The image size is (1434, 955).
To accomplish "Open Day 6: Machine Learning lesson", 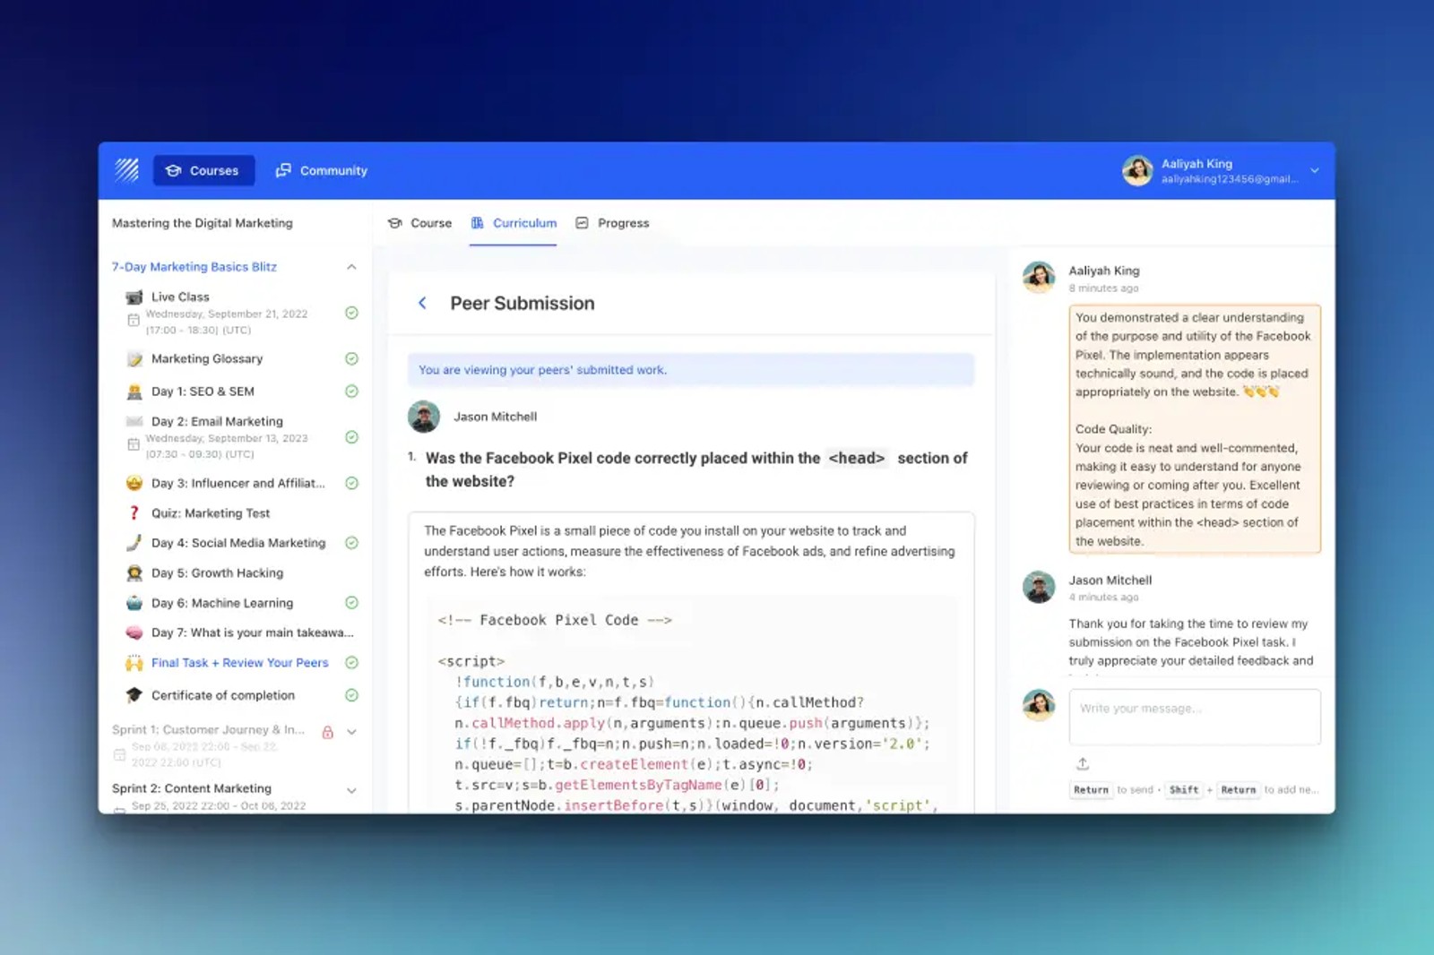I will click(x=222, y=603).
